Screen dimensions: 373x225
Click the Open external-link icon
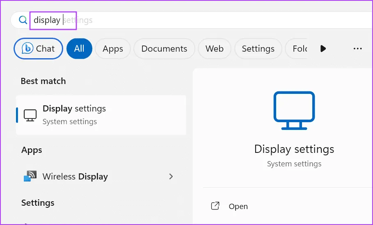215,206
